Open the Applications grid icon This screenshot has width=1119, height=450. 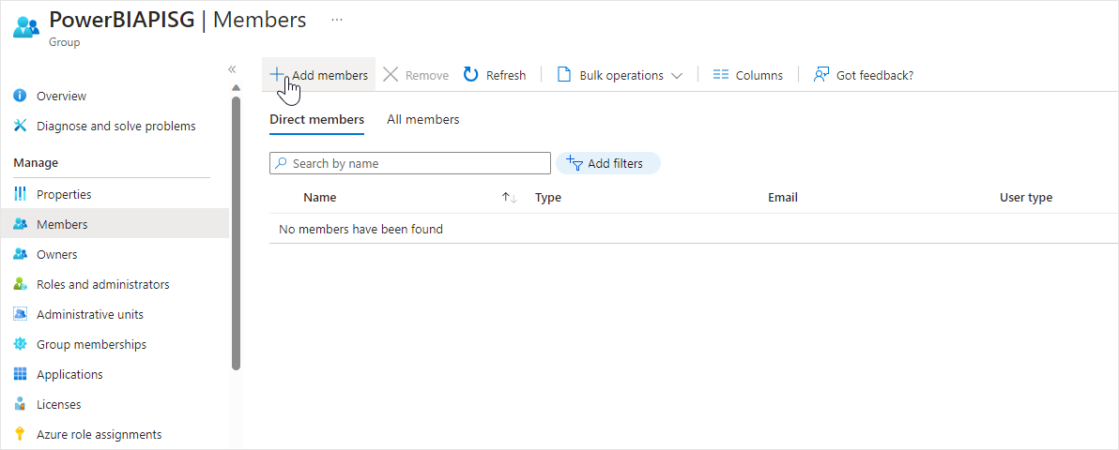(20, 375)
